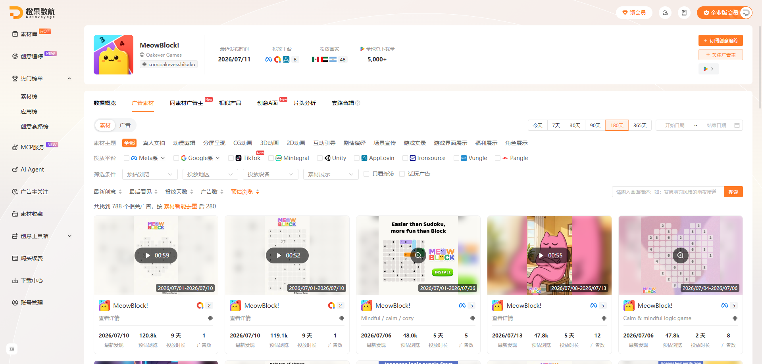Open MCP服务 in the sidebar
Image resolution: width=762 pixels, height=364 pixels.
coord(32,147)
